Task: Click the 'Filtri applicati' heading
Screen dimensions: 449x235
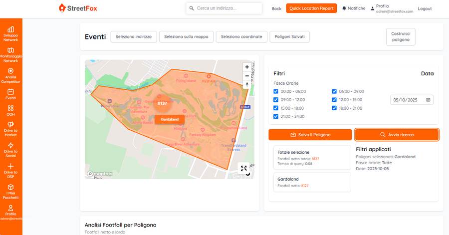Action: point(373,149)
